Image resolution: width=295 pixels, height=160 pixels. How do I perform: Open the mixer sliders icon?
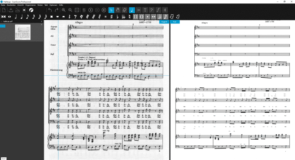[x=84, y=10]
